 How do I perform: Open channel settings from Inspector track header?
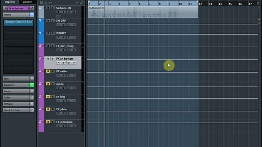coord(32,8)
